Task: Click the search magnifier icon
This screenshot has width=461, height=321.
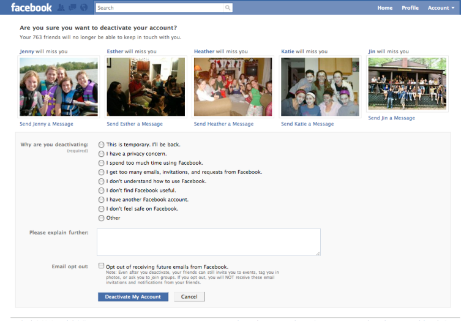Action: 228,8
